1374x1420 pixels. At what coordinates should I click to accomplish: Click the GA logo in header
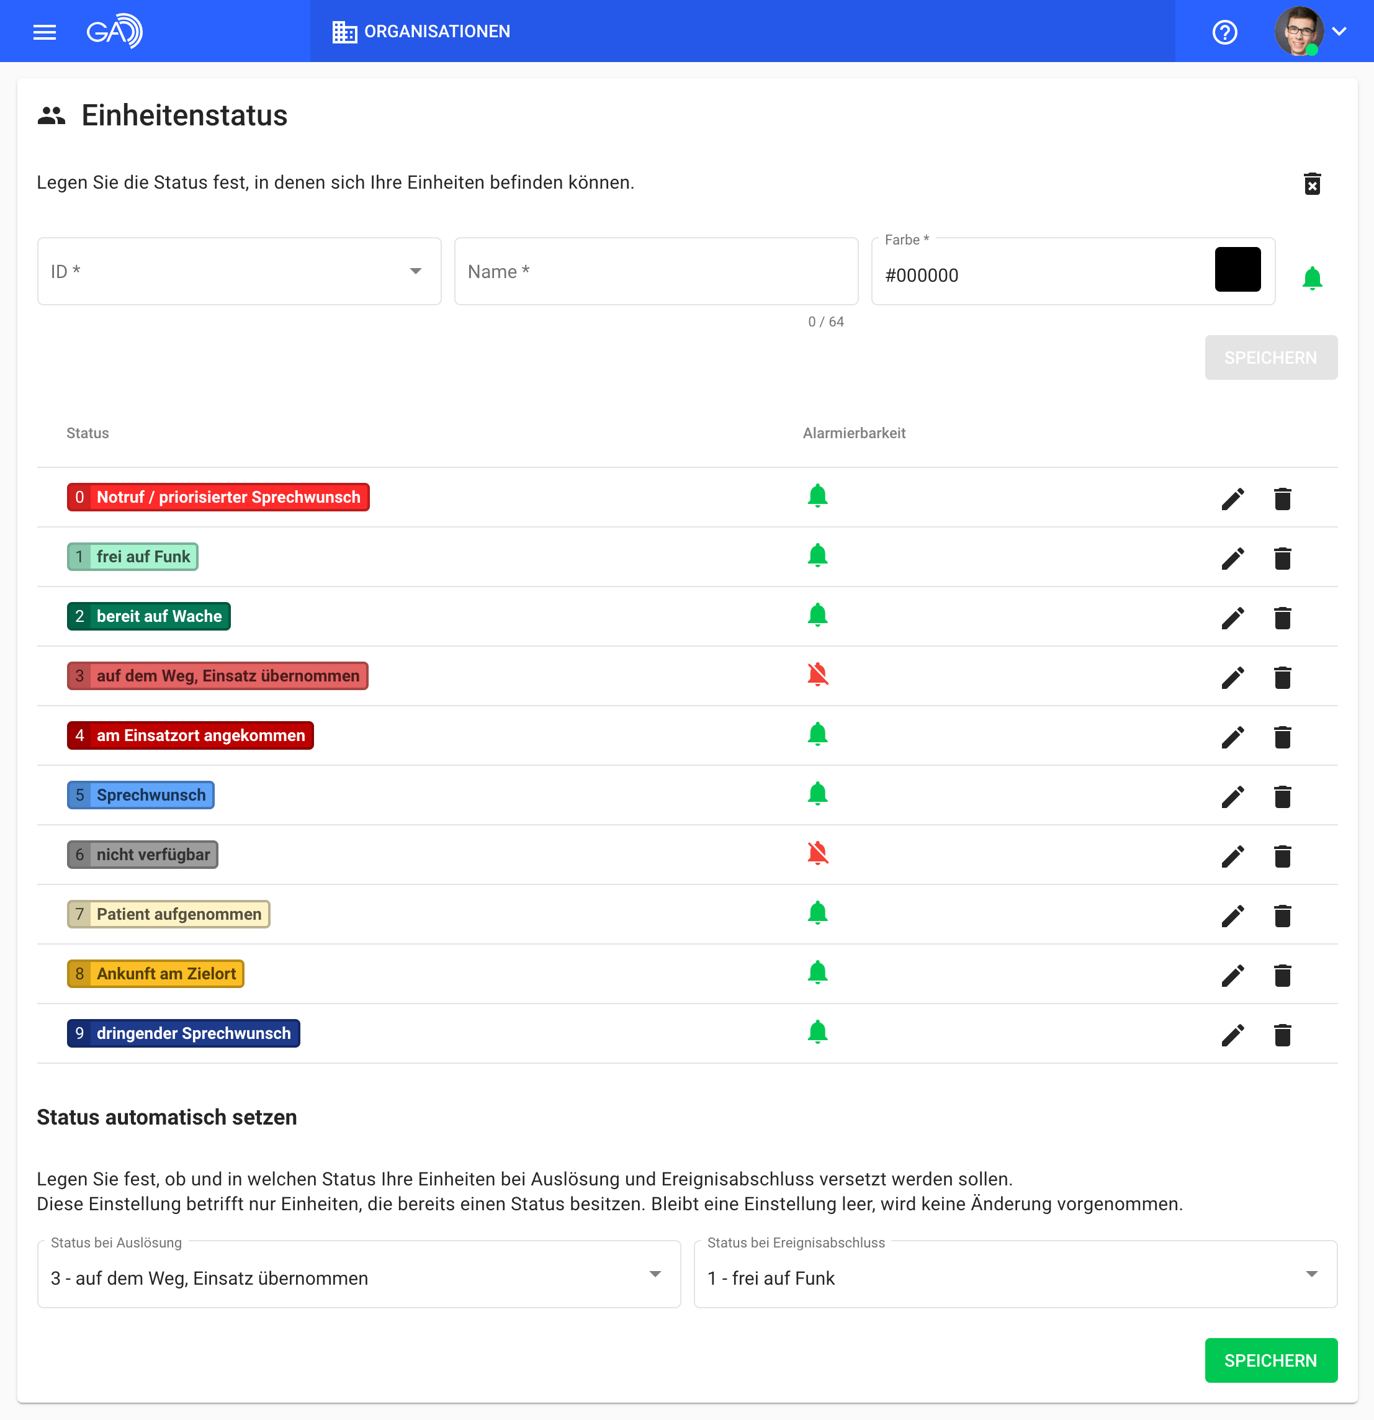114,31
